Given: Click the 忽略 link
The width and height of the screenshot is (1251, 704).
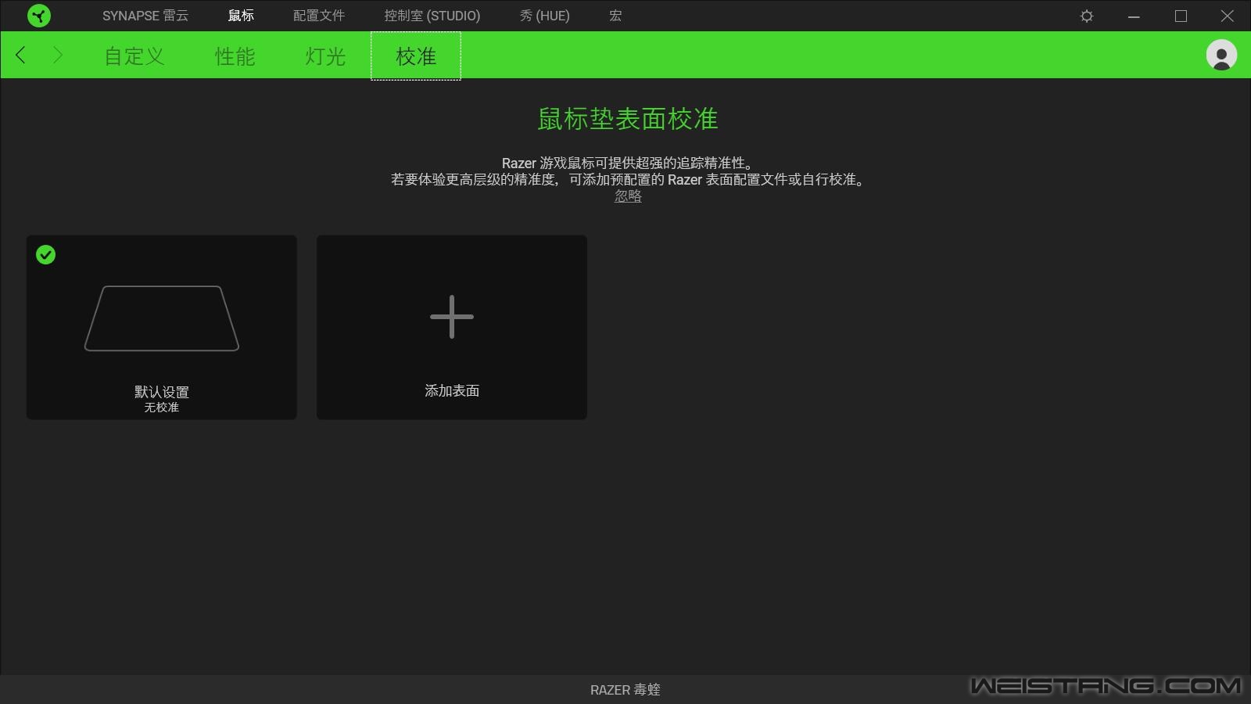Looking at the screenshot, I should [628, 196].
